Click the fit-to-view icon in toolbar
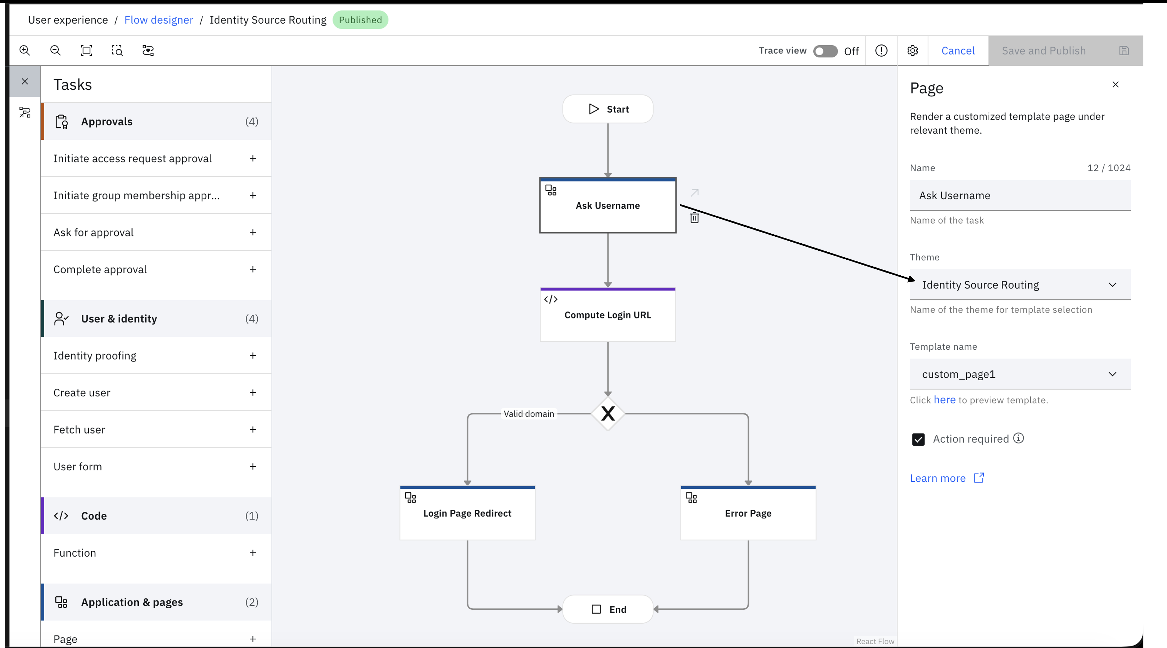This screenshot has width=1167, height=648. point(86,50)
